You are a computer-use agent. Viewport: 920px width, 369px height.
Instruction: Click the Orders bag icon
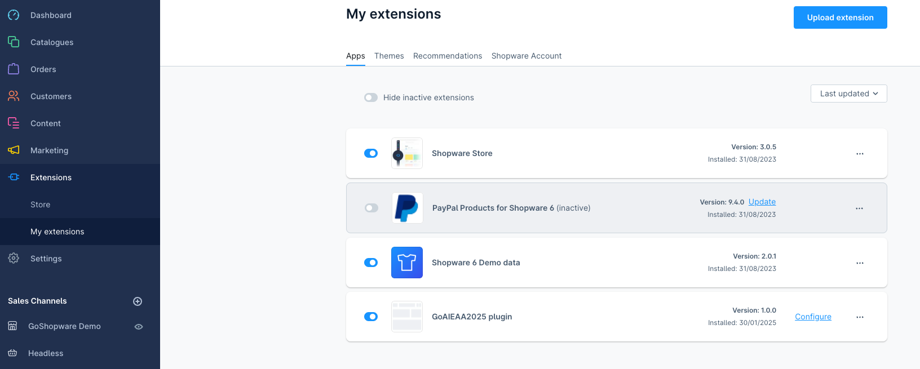coord(14,69)
